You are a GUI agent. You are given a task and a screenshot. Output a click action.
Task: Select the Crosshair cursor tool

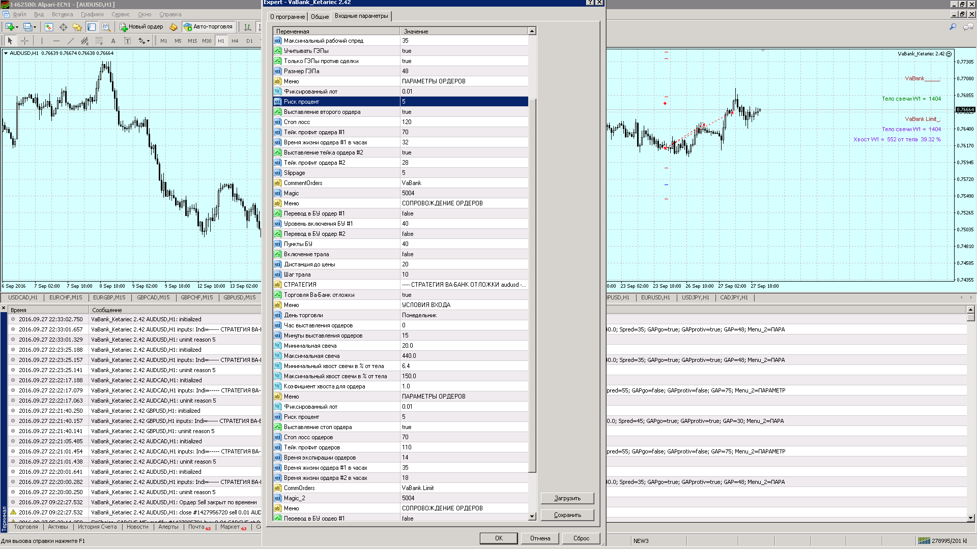pos(24,41)
